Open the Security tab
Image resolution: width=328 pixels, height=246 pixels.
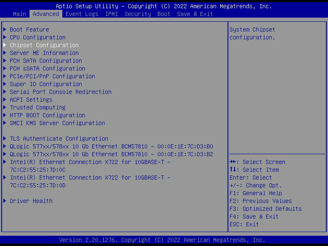(x=138, y=14)
